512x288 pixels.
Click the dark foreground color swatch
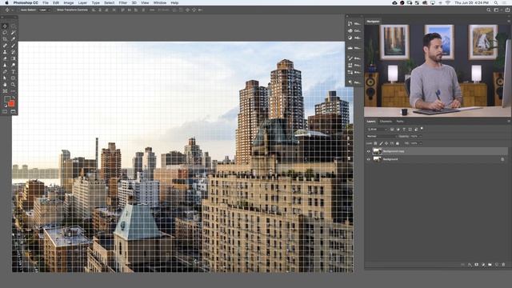pos(6,98)
